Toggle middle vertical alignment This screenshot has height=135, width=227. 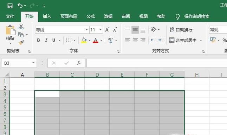click(x=135, y=30)
